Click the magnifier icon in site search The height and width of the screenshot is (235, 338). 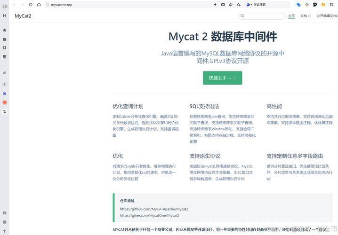242,16
